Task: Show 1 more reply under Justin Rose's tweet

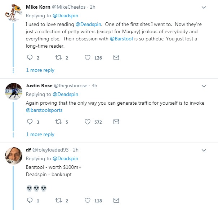Action: 40,134
